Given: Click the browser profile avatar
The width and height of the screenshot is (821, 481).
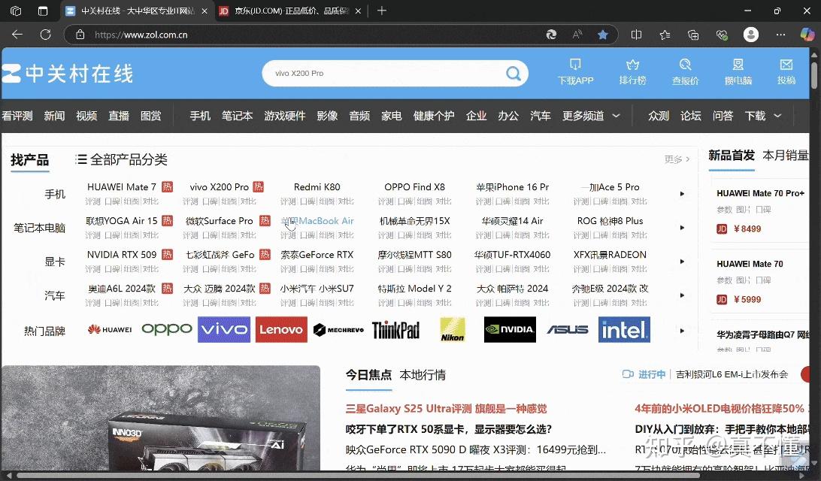Looking at the screenshot, I should point(751,35).
